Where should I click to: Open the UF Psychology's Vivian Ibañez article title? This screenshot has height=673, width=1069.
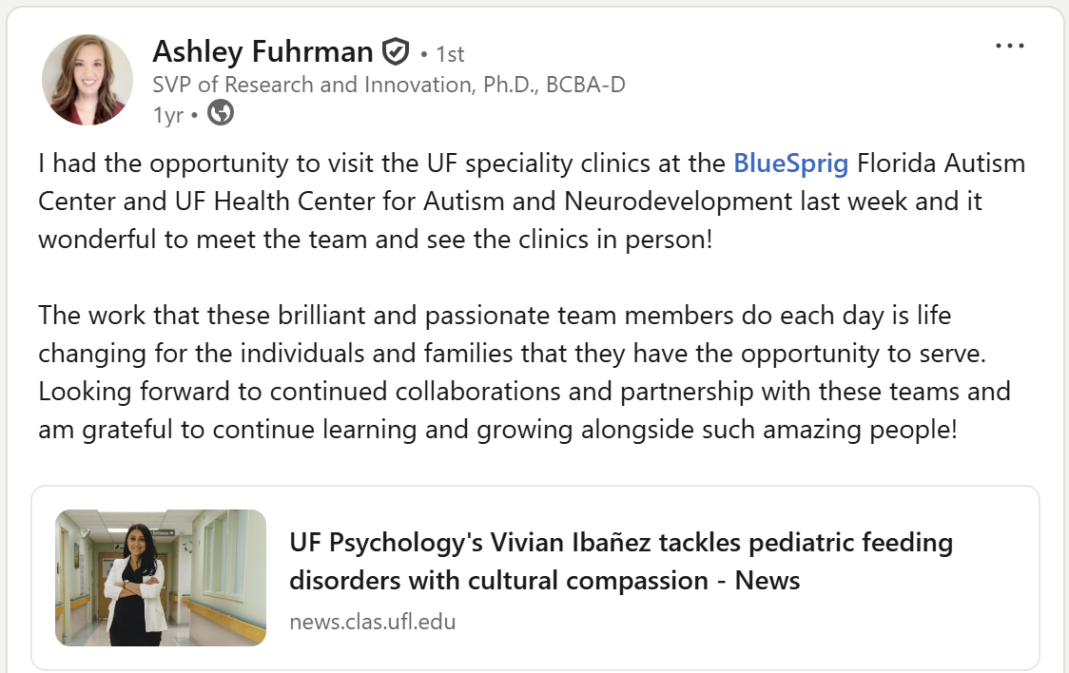click(x=621, y=561)
